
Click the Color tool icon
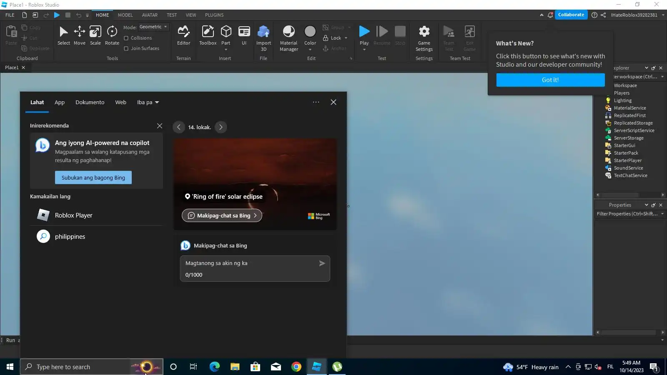(x=310, y=32)
